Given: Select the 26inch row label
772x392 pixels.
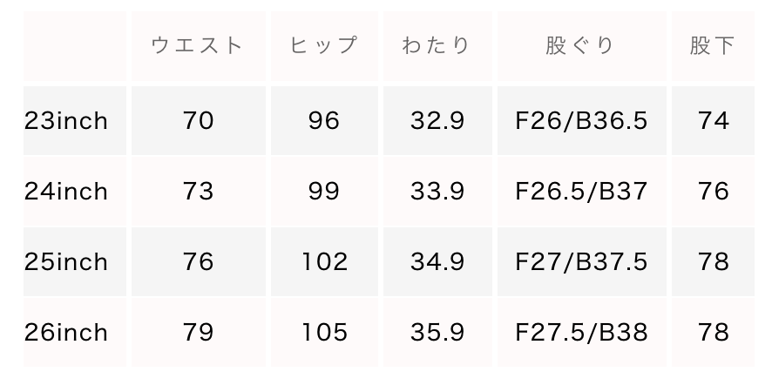Looking at the screenshot, I should 66,333.
